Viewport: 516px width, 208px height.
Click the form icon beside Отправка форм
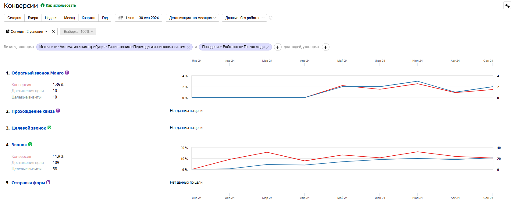(48, 182)
